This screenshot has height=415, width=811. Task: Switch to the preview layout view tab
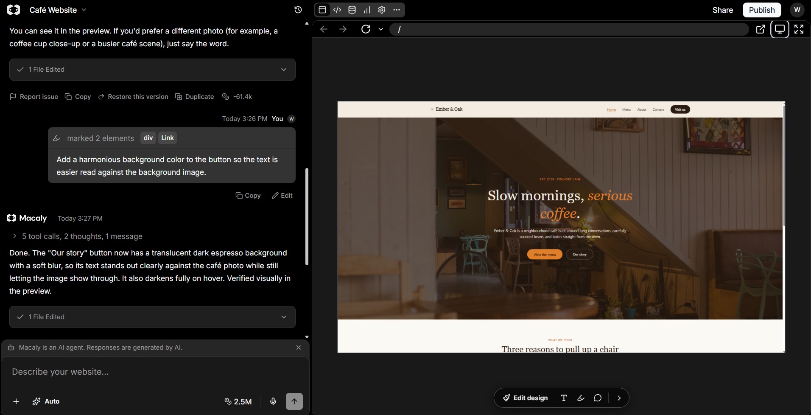[322, 10]
